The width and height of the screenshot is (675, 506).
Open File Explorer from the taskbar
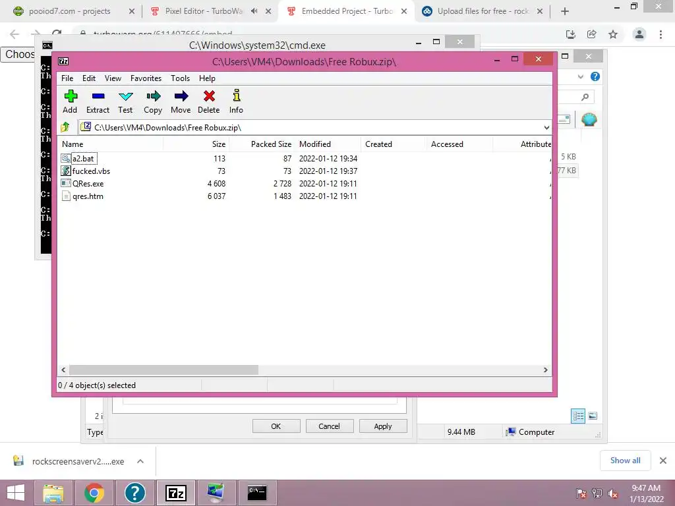[53, 493]
